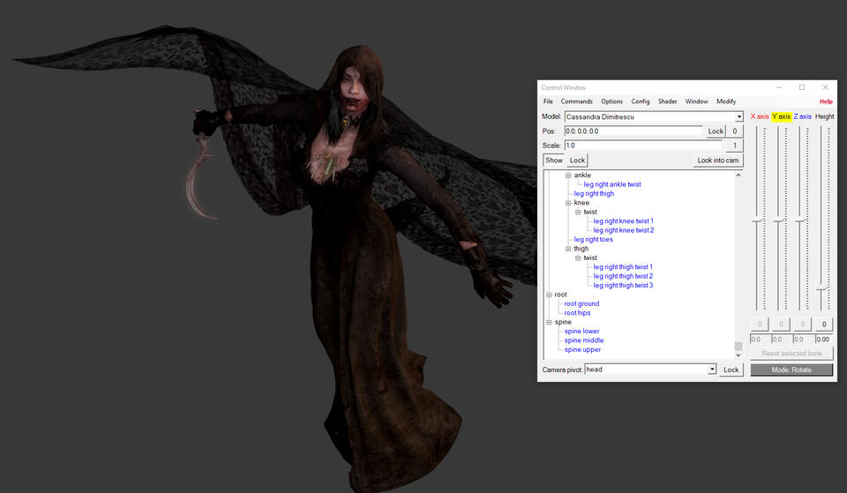Open the Modify menu

pyautogui.click(x=725, y=101)
